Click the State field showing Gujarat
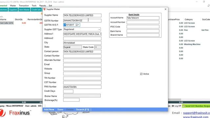This screenshot has height=118, width=210. pyautogui.click(x=73, y=47)
